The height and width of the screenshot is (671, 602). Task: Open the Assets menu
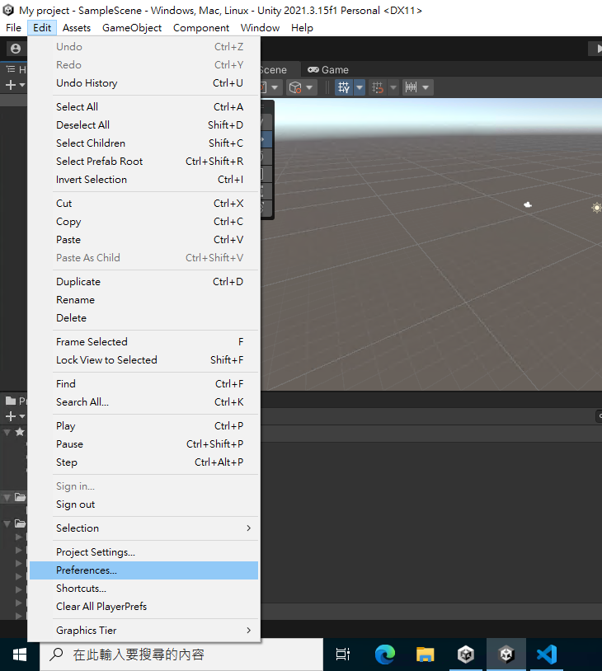coord(77,28)
